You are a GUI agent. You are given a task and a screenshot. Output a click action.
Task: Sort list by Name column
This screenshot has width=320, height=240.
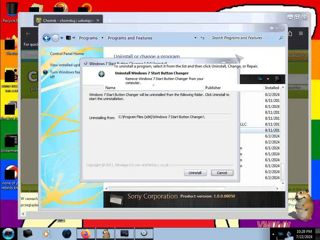click(x=154, y=88)
